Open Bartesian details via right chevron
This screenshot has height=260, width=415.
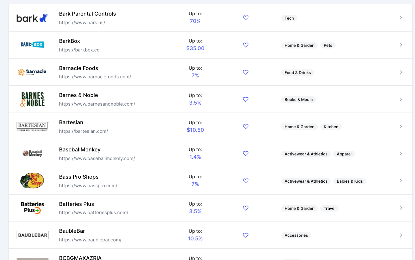(401, 127)
